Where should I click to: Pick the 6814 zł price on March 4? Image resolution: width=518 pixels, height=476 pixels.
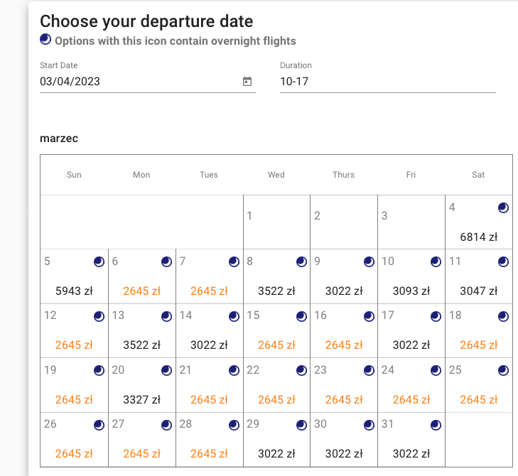coord(479,237)
